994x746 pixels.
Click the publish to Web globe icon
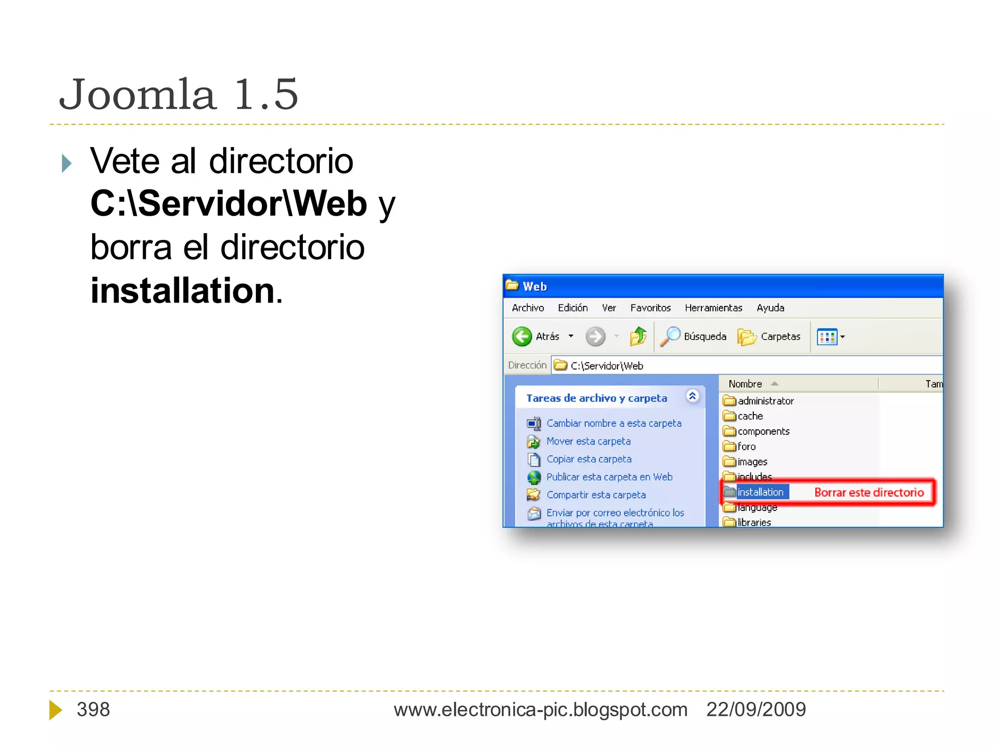click(534, 477)
